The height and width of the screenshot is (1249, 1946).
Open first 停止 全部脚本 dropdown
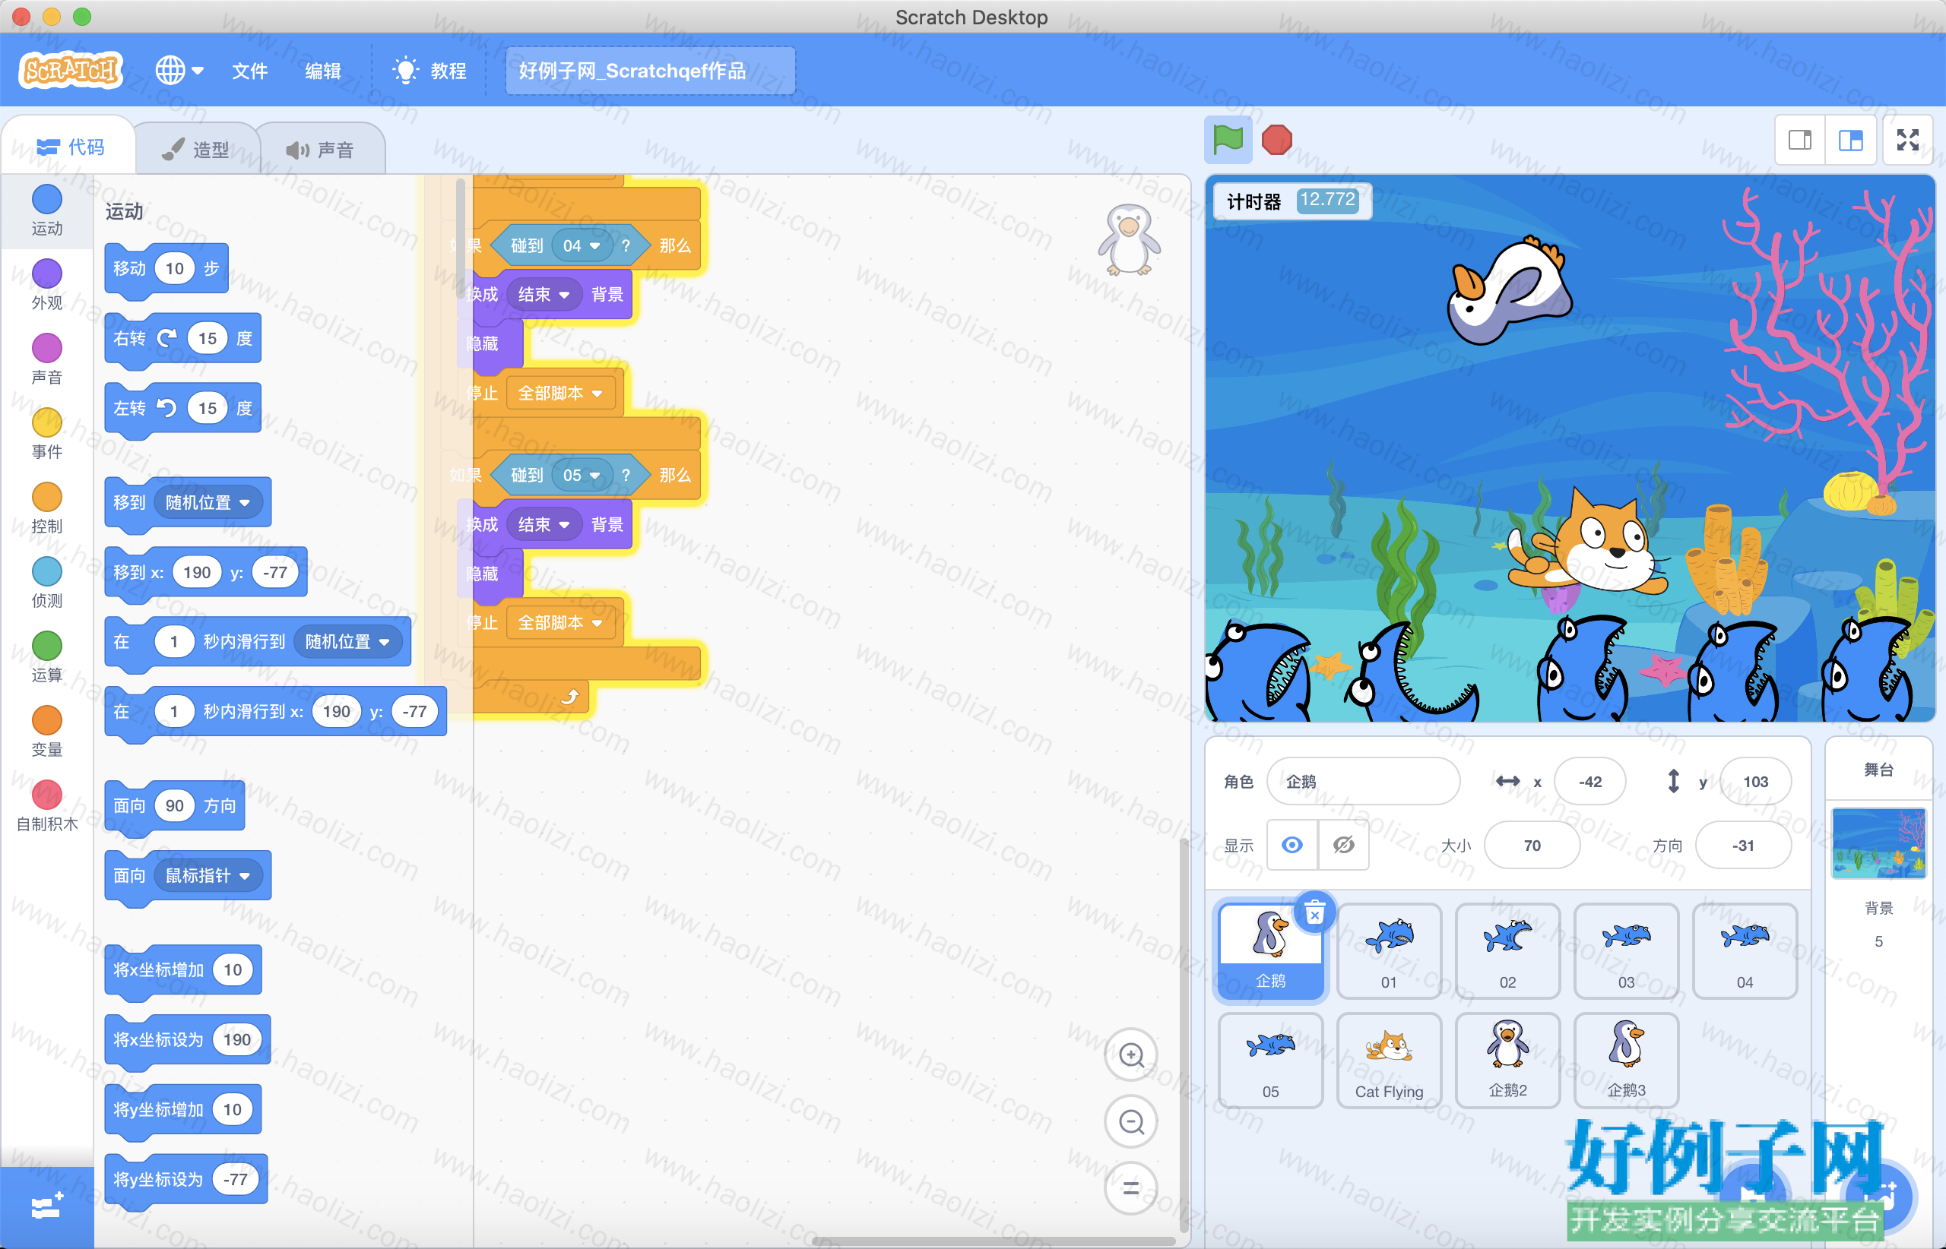560,394
